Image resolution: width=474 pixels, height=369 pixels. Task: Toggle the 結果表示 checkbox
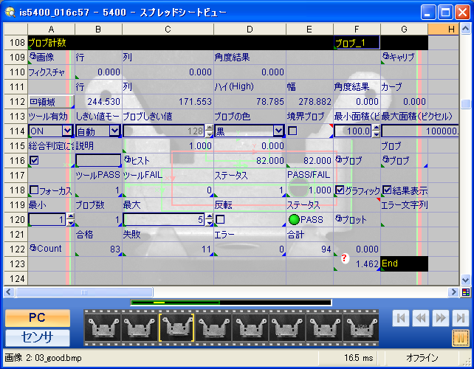[387, 190]
